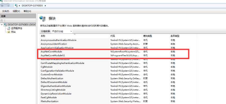226x104 pixels.
Task: Click the System.Web.Security.Defau... code cell
Action: click(125, 78)
